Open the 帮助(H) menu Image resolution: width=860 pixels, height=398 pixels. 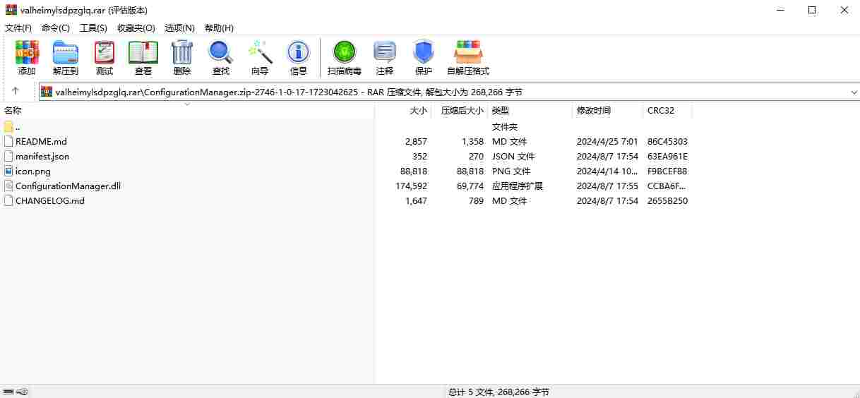tap(219, 28)
